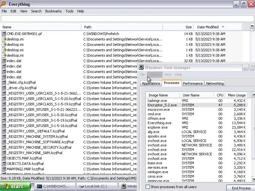
Task: Click the _driver.cfg.kczjfhal file icon
Action: pos(4,88)
